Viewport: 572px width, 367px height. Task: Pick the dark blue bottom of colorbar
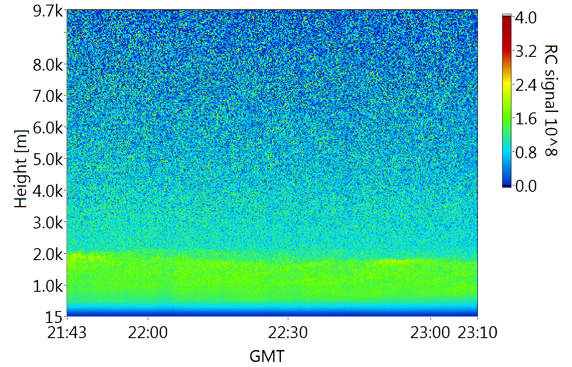tap(507, 184)
